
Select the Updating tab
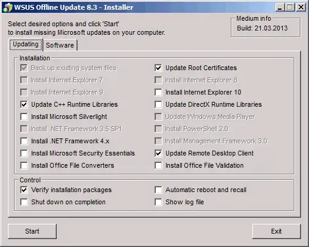point(26,45)
